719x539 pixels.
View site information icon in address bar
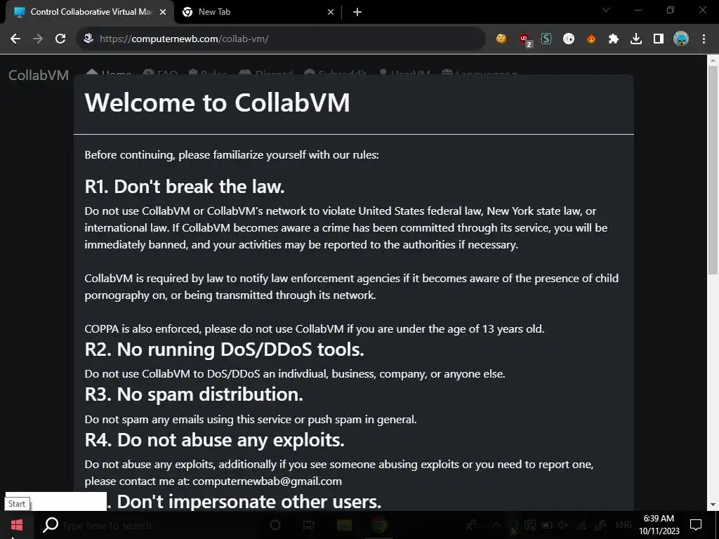(x=88, y=39)
